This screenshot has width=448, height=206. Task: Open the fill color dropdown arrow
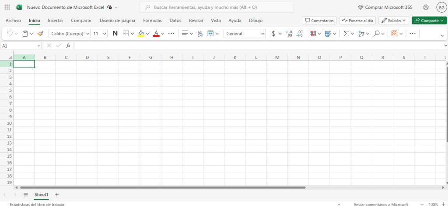[147, 34]
